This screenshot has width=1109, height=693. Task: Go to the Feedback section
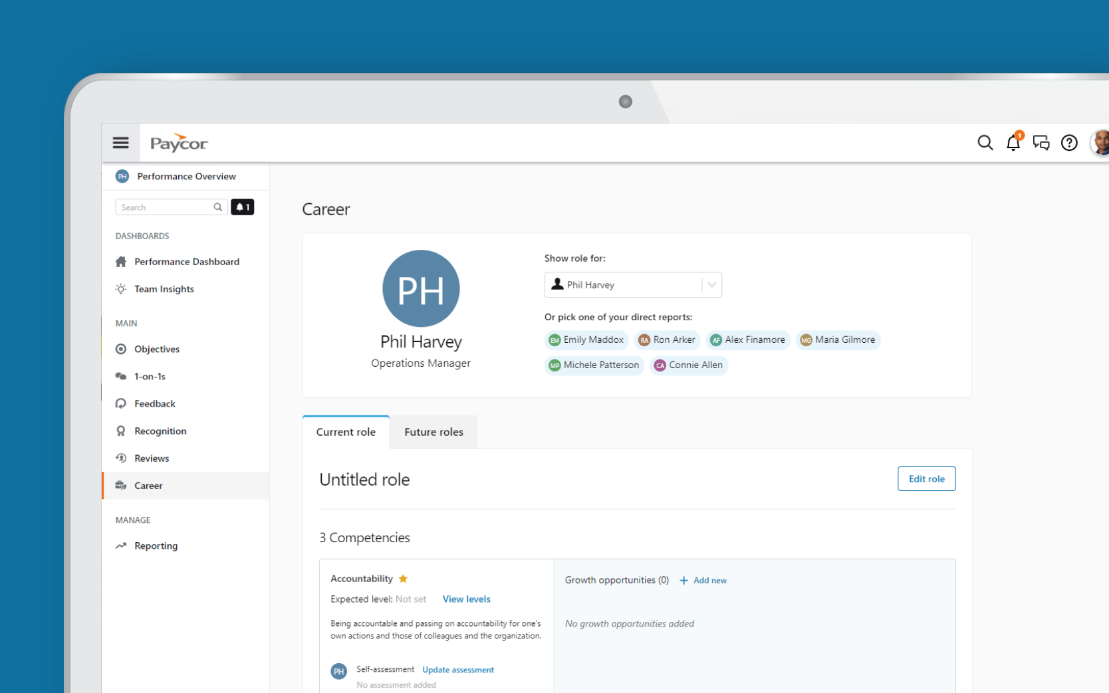coord(155,403)
